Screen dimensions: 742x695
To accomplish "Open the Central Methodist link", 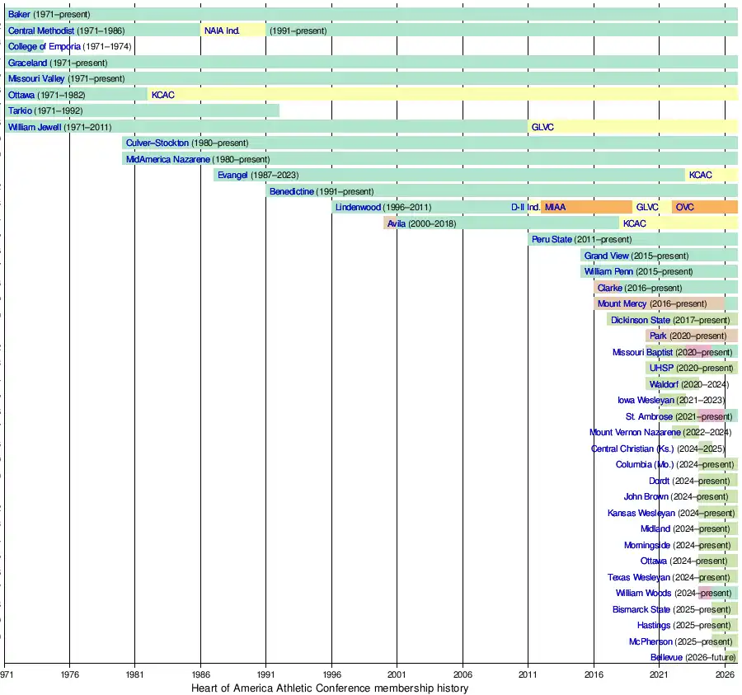I will [x=41, y=31].
